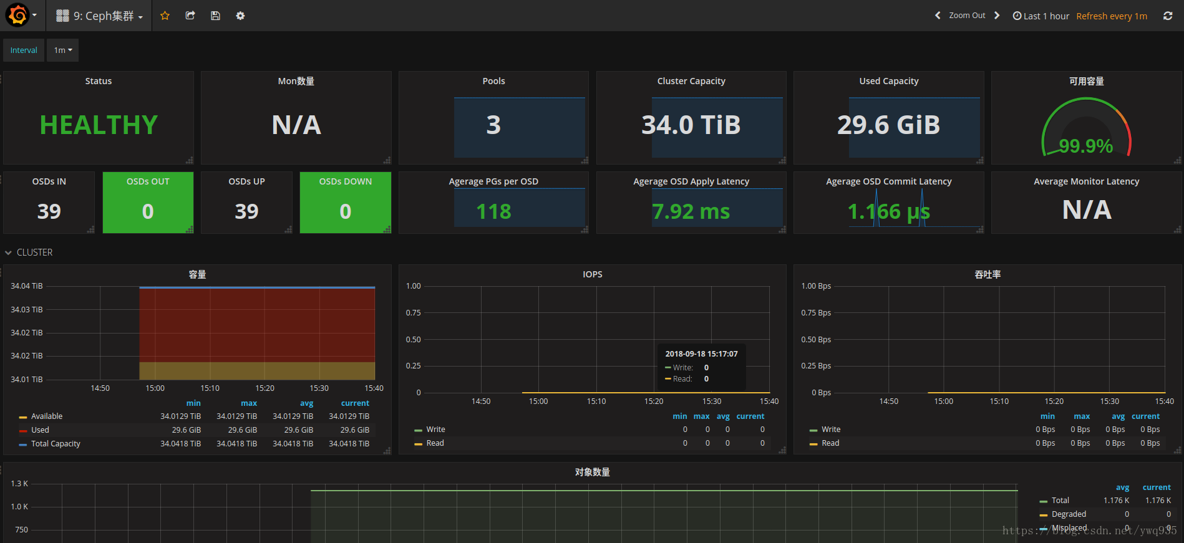Screen dimensions: 1184x543
Task: Click the blue Total Capacity color swatch
Action: tap(23, 444)
